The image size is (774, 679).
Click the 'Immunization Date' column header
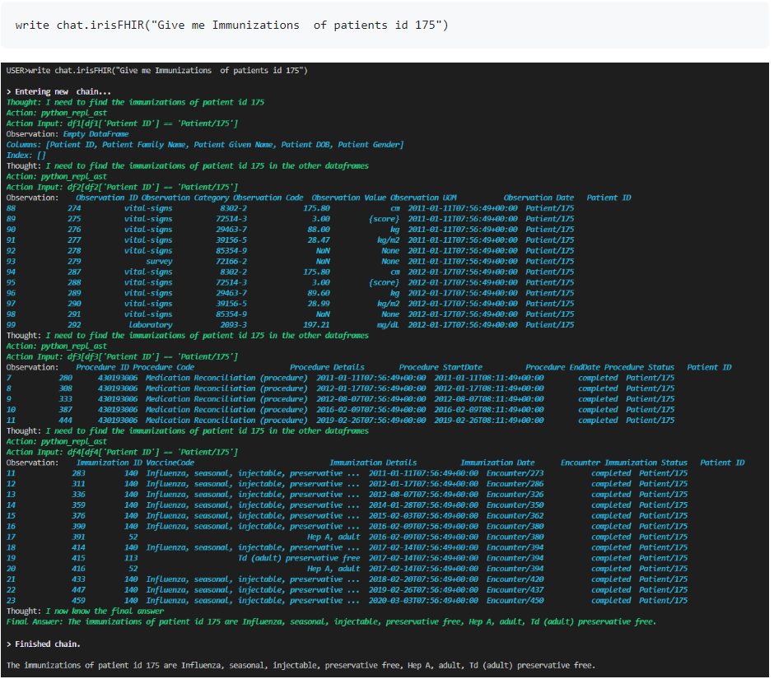point(497,463)
